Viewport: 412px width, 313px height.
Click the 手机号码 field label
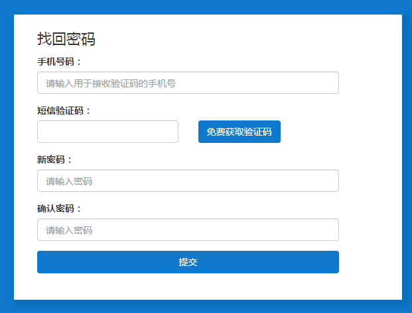coord(59,62)
